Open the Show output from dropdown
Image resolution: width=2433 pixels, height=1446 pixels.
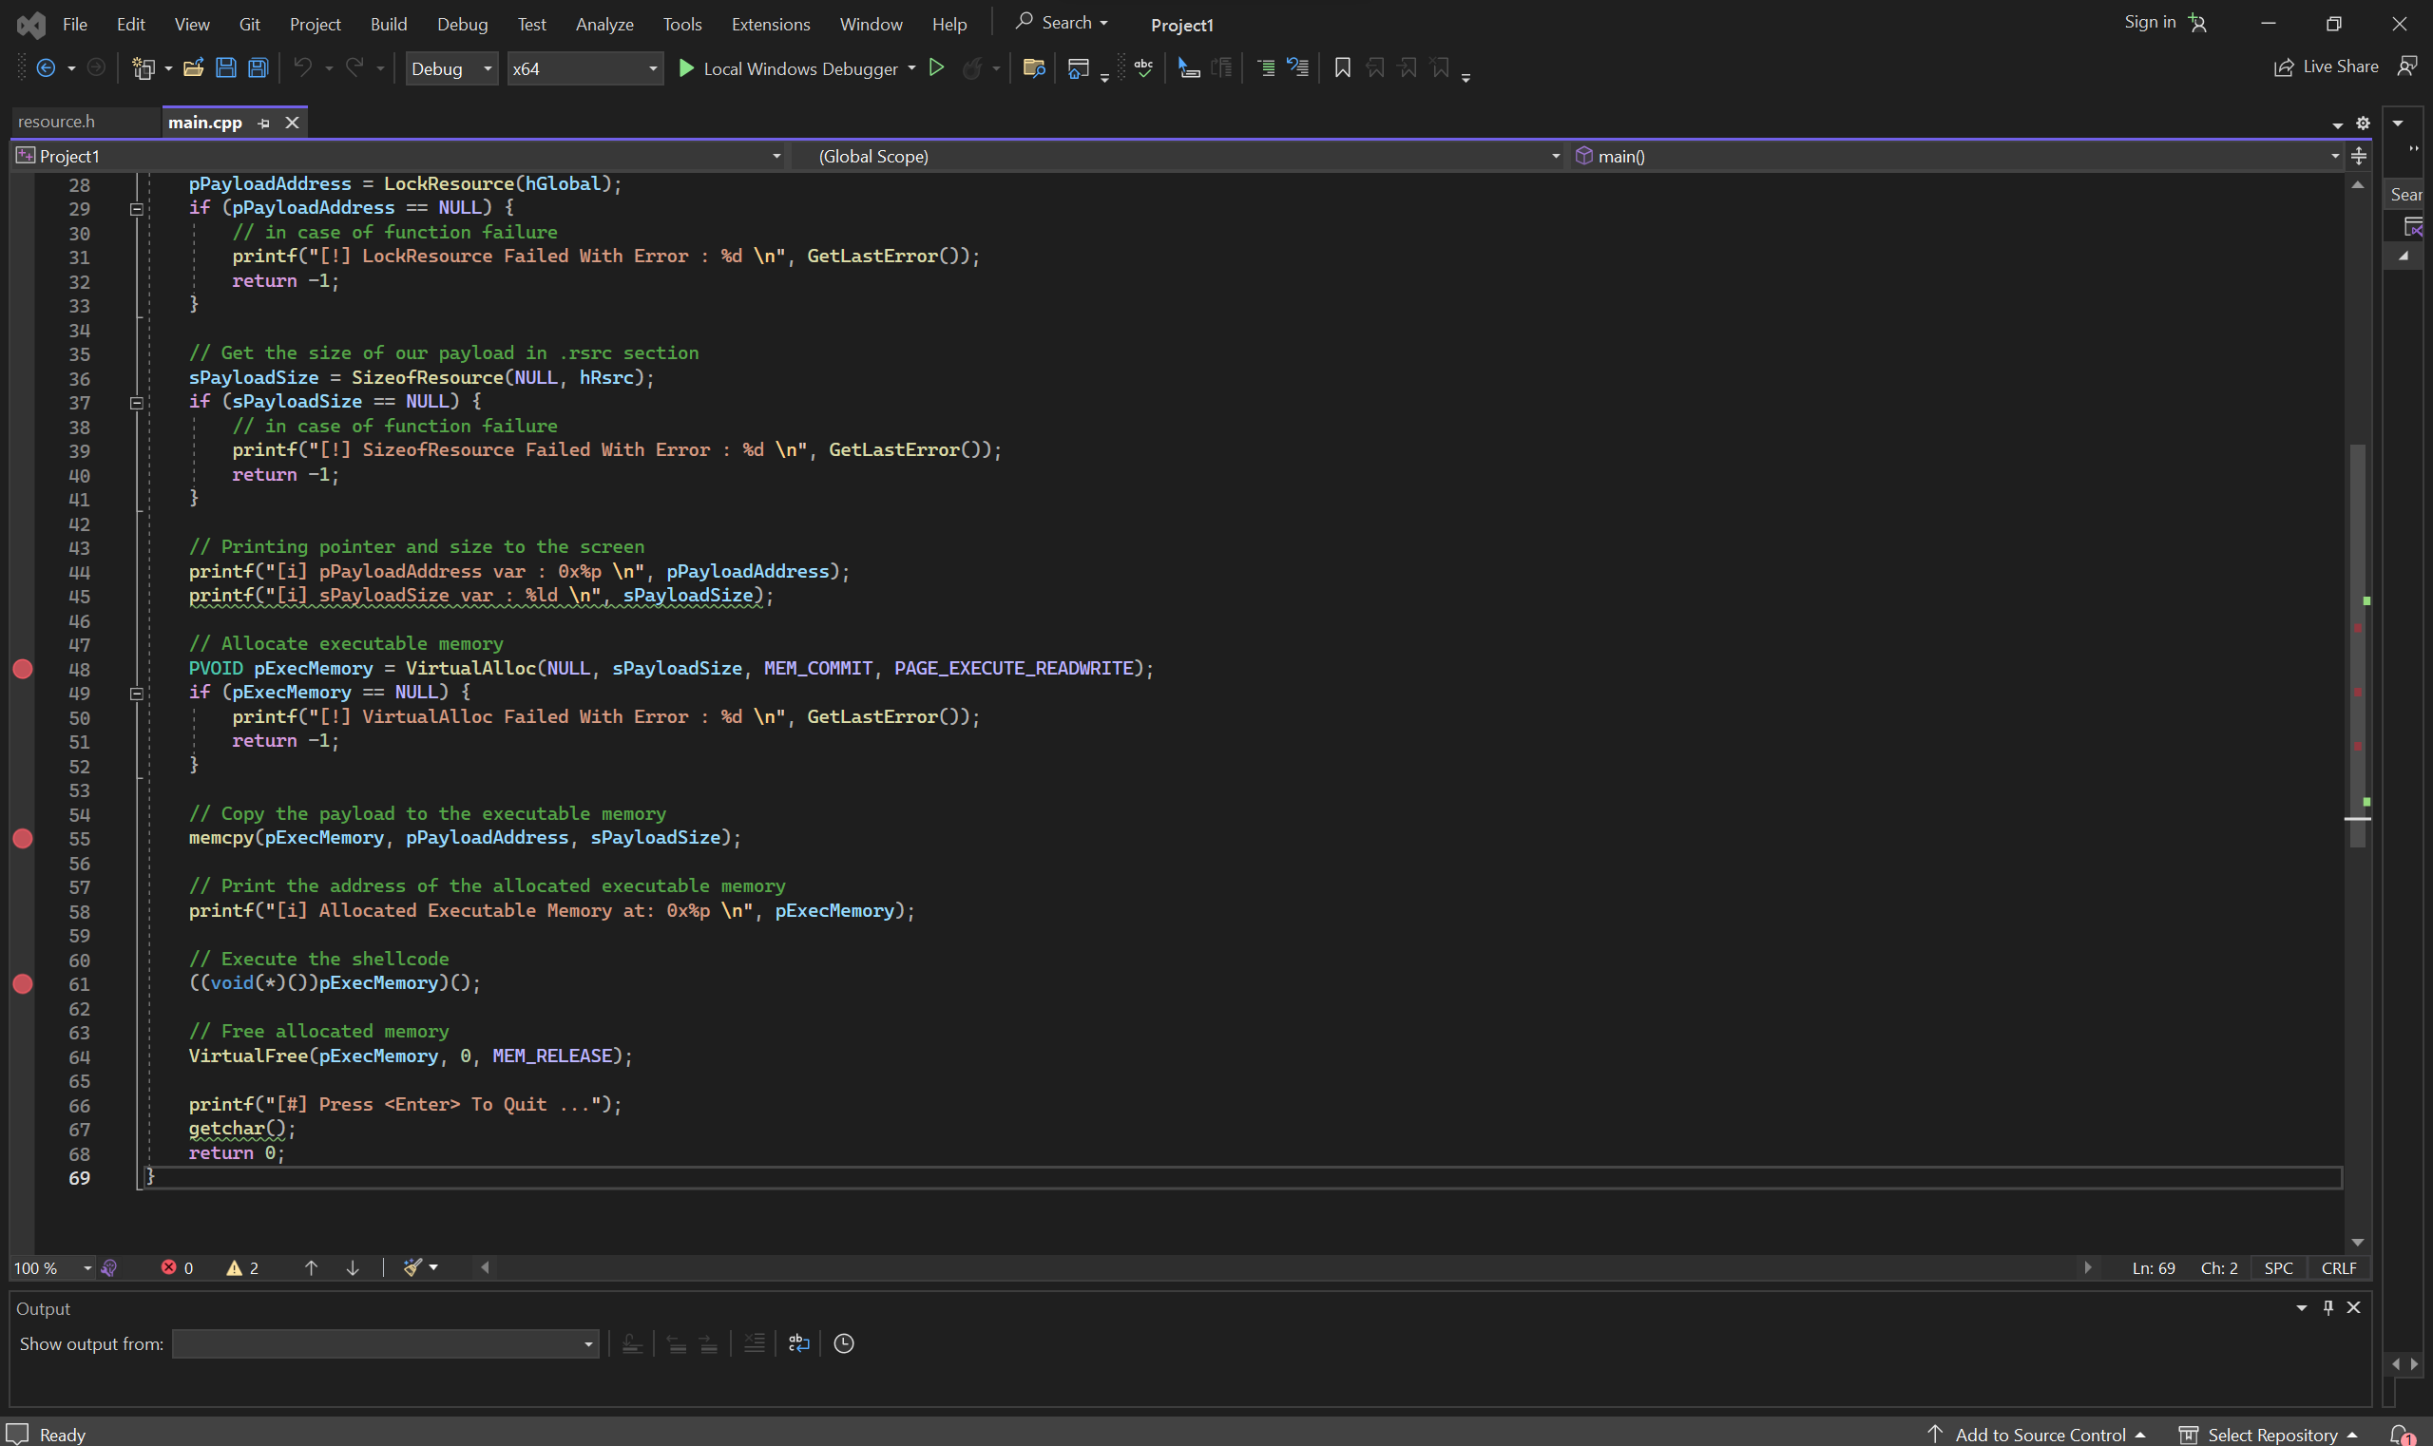click(x=385, y=1343)
